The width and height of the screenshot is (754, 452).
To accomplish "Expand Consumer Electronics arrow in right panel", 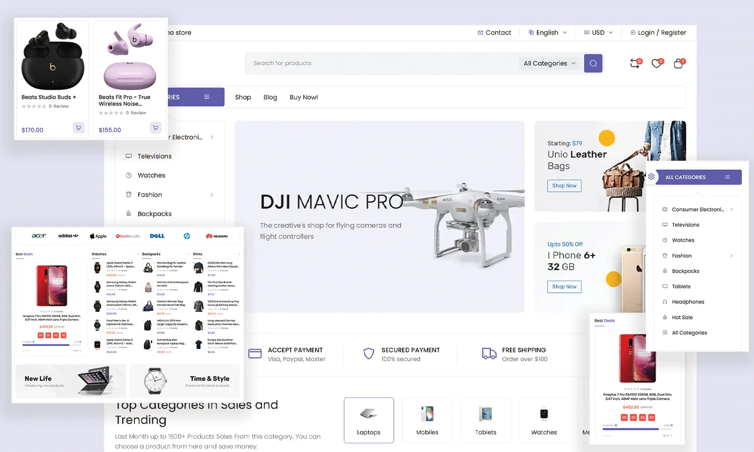I will pos(731,209).
